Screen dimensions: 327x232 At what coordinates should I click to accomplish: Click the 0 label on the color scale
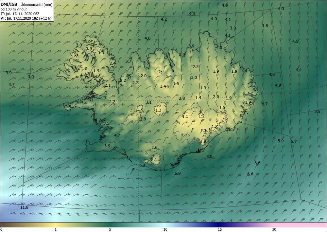[1, 229]
